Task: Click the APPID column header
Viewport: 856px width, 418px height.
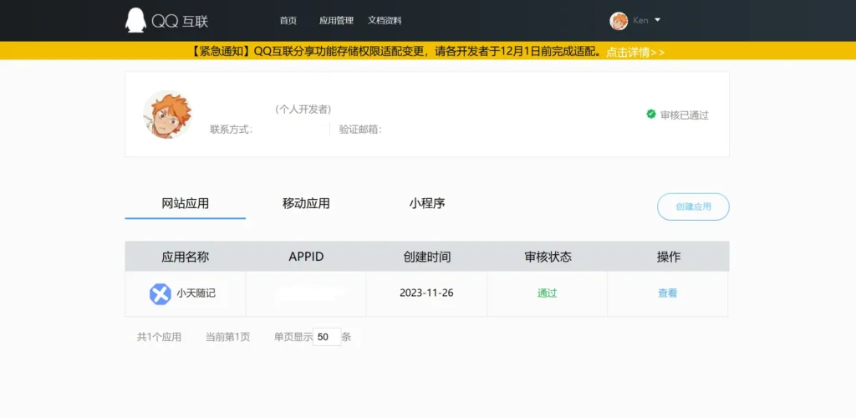Action: pos(306,257)
